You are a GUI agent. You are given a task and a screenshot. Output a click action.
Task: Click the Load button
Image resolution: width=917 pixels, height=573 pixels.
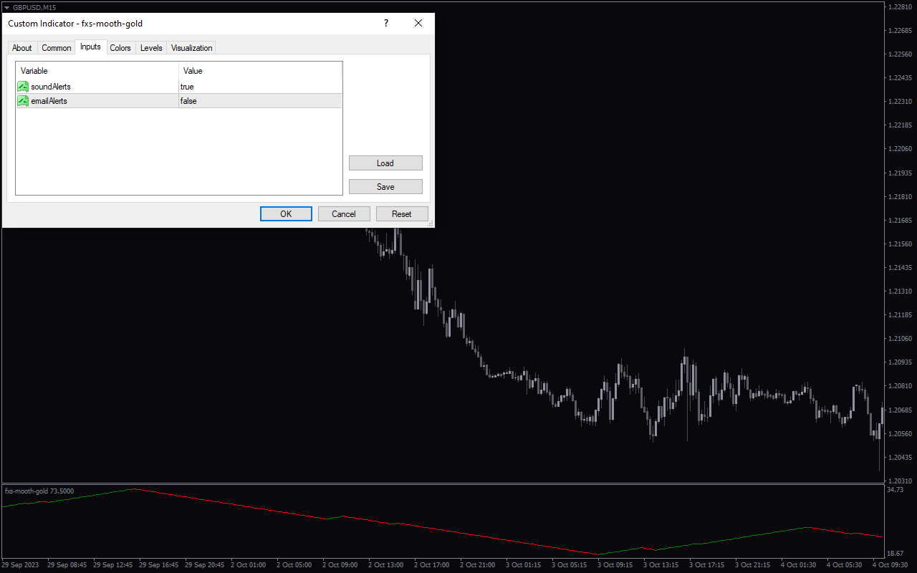pyautogui.click(x=385, y=163)
